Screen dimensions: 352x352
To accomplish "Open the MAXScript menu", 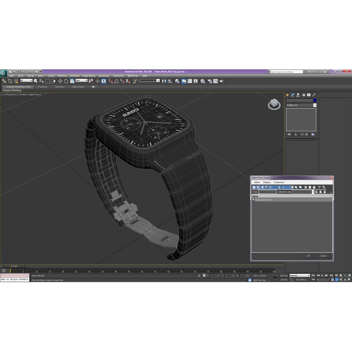I will point(133,76).
